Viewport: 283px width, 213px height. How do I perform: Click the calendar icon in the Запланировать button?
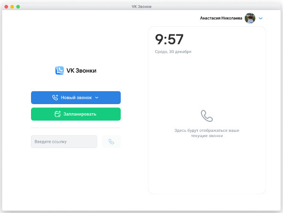[58, 114]
